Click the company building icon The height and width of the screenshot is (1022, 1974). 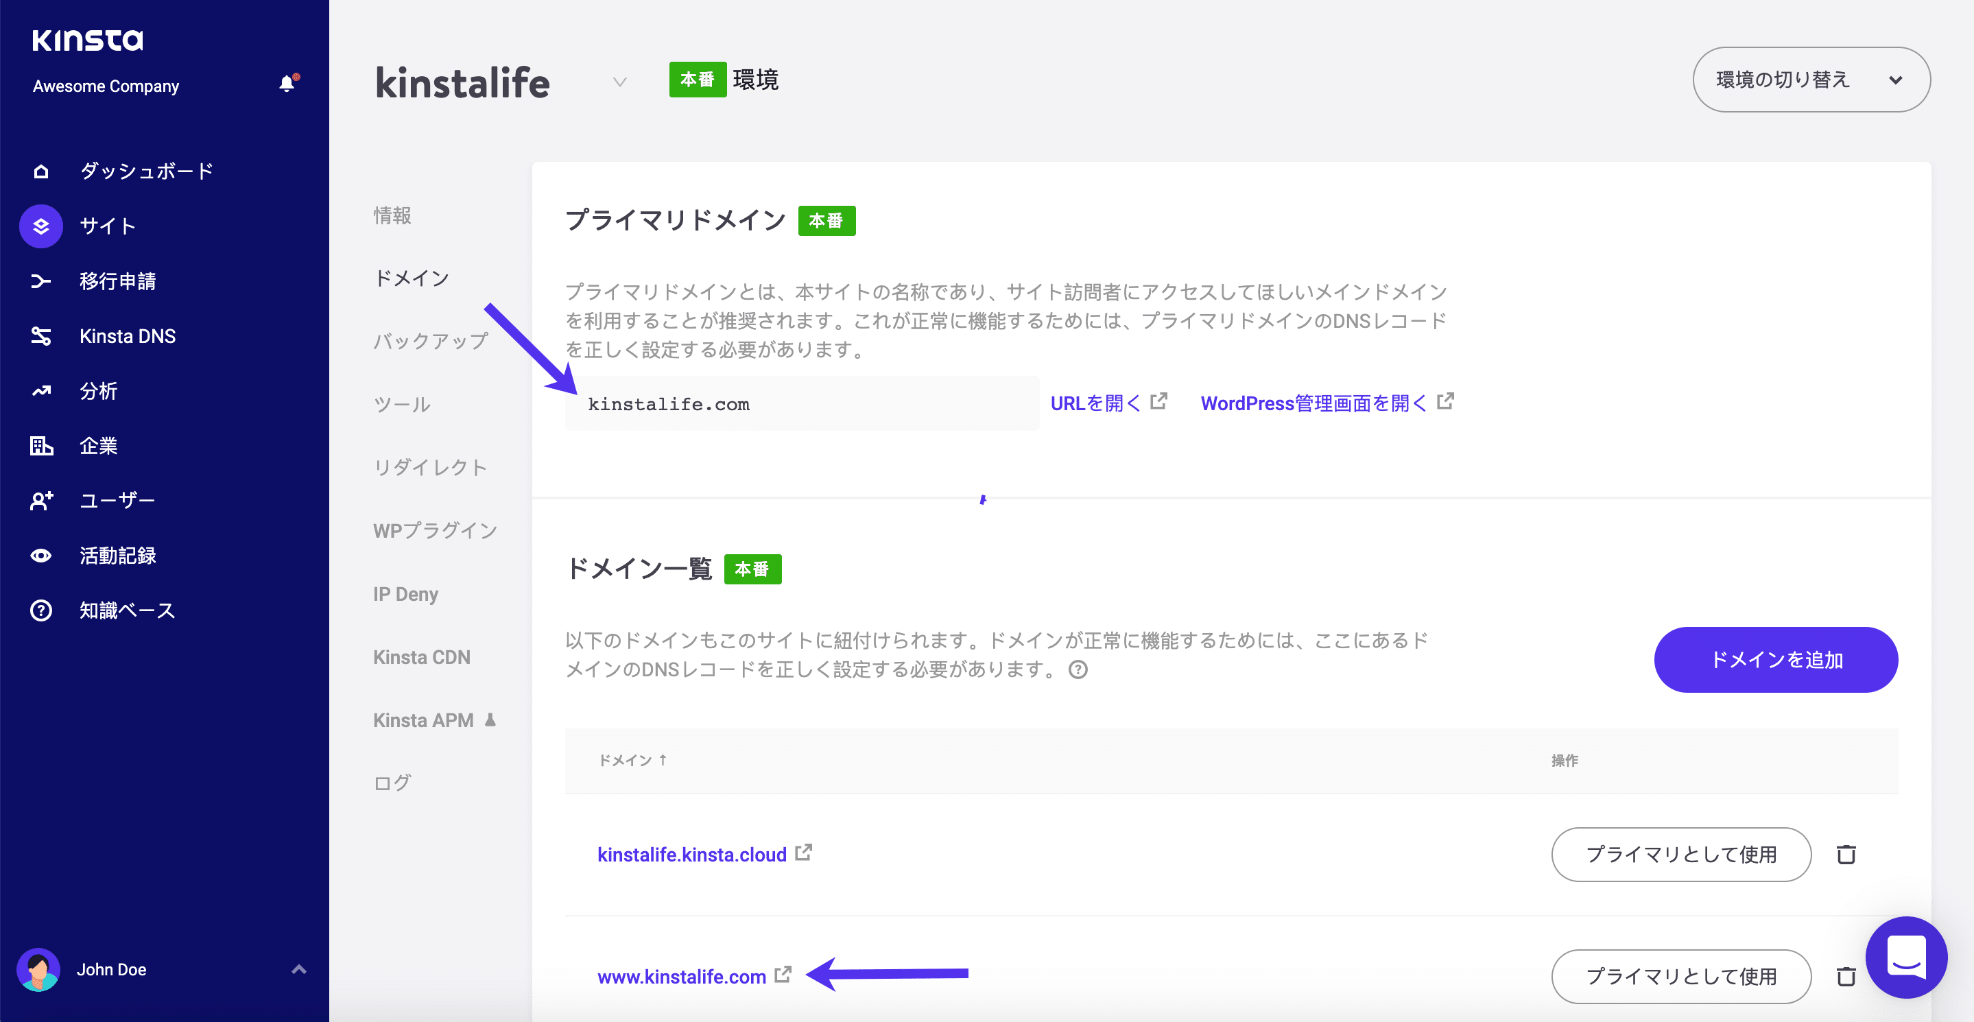tap(41, 446)
